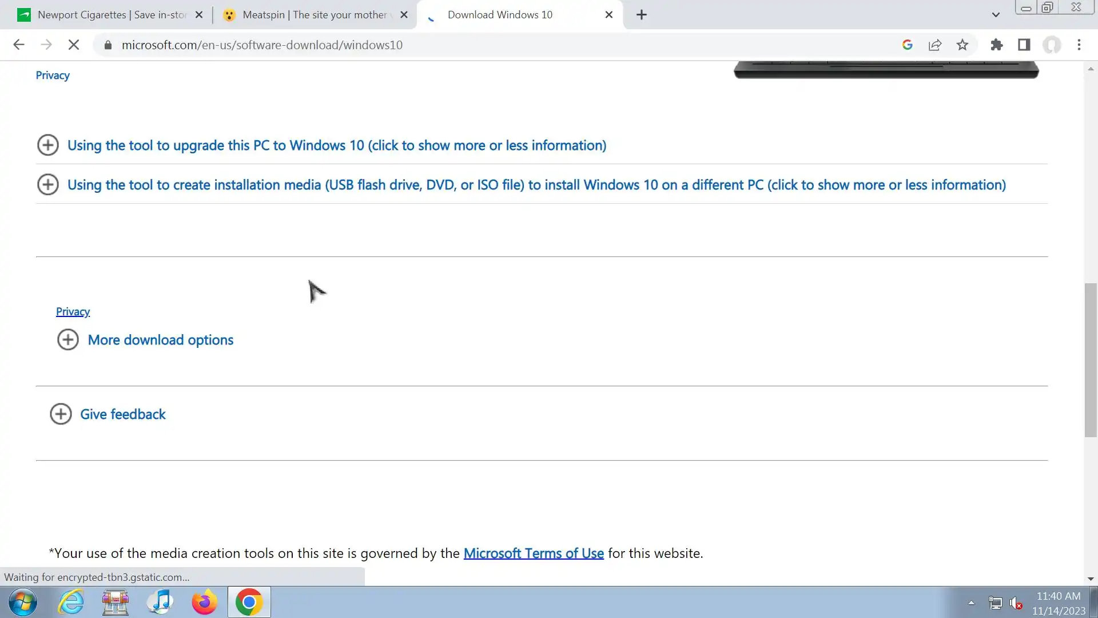
Task: Toggle the side panel icon
Action: pyautogui.click(x=1024, y=45)
